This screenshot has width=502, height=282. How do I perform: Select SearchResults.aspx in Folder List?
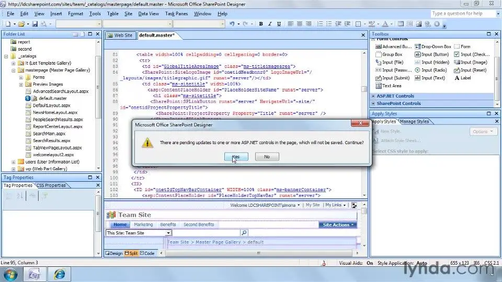click(52, 140)
